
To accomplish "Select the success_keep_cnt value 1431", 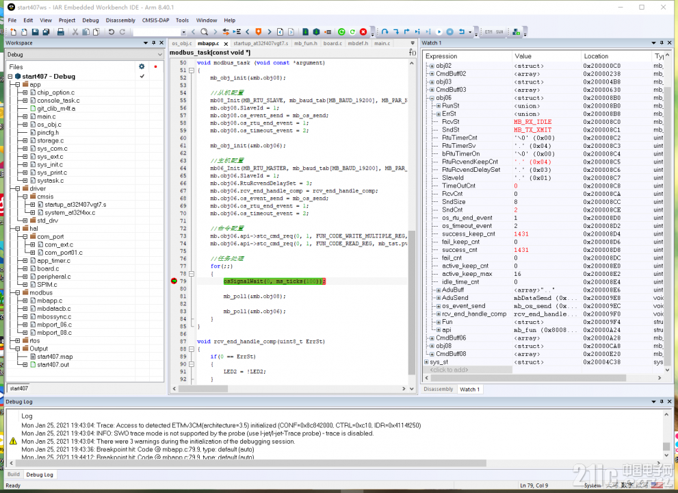I will 521,234.
